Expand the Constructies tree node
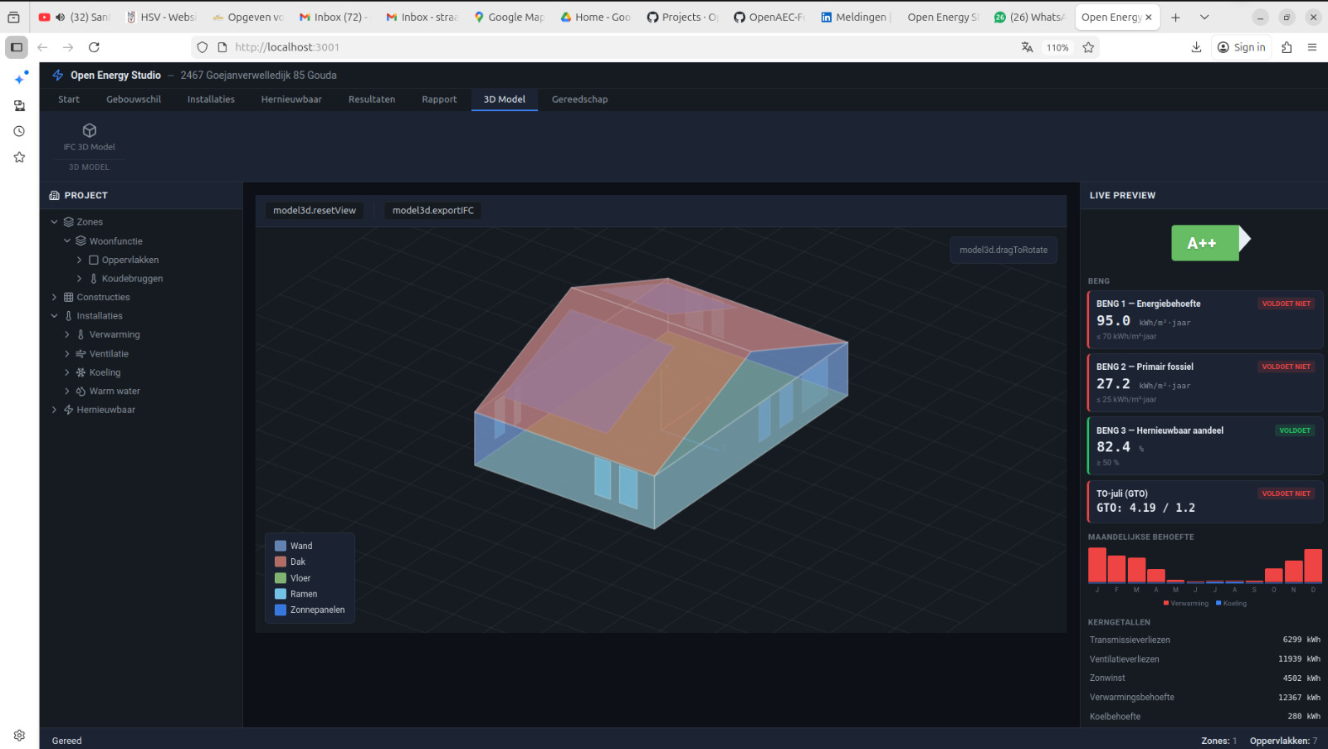The image size is (1328, 749). tap(55, 297)
